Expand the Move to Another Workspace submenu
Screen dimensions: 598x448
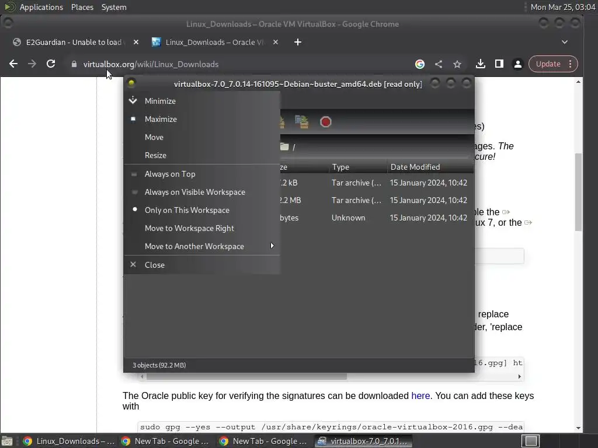(202, 247)
